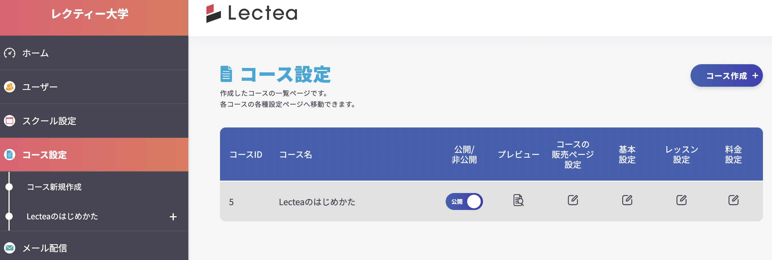Open 基本設定 edit icon for course 5
Viewport: 772px width, 260px height.
click(627, 200)
